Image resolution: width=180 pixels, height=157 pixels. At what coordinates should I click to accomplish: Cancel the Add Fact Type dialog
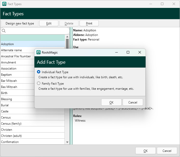133,102
